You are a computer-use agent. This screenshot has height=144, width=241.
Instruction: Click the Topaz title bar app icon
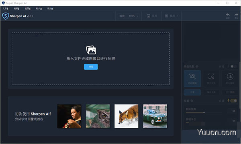(3, 3)
